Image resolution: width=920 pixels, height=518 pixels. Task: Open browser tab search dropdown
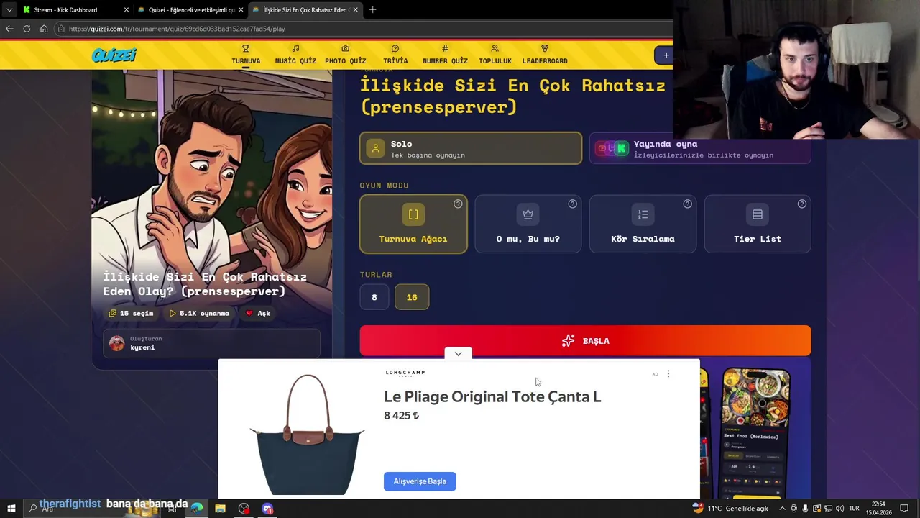[x=9, y=10]
